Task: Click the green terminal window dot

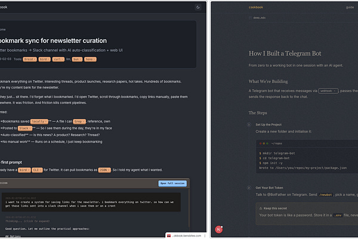Action: tap(267, 143)
